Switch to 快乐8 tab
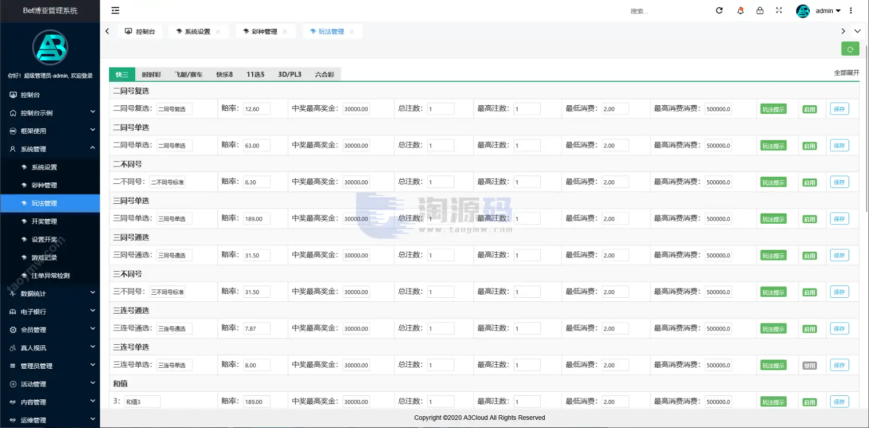 click(x=224, y=75)
